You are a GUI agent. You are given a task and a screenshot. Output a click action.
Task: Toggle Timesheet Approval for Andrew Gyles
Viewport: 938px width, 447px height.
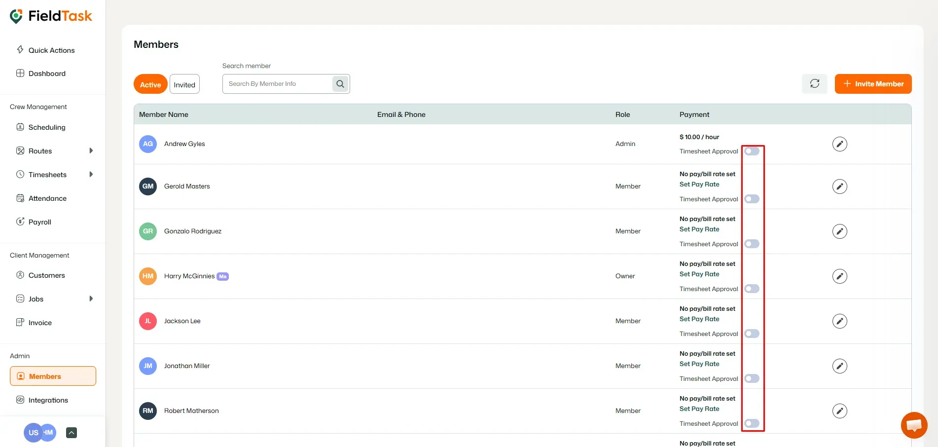point(752,151)
